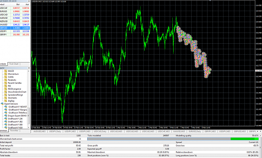Select the GridRoach F-500 expert icon

(5, 125)
